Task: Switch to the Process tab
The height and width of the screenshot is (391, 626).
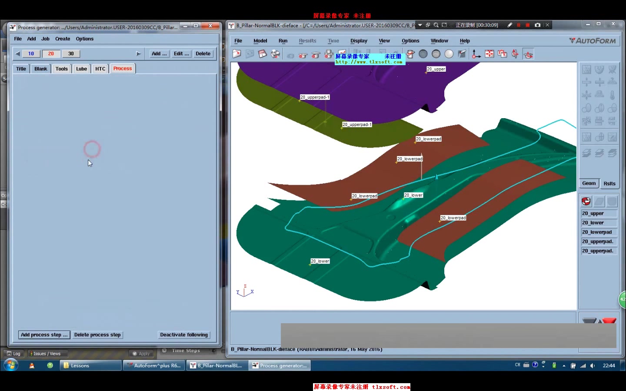Action: pyautogui.click(x=123, y=68)
